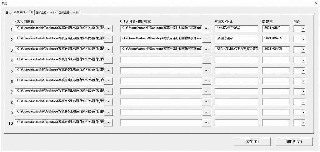Expand the row 1 orientation (向き) dropdown
The width and height of the screenshot is (320, 152).
(x=303, y=29)
